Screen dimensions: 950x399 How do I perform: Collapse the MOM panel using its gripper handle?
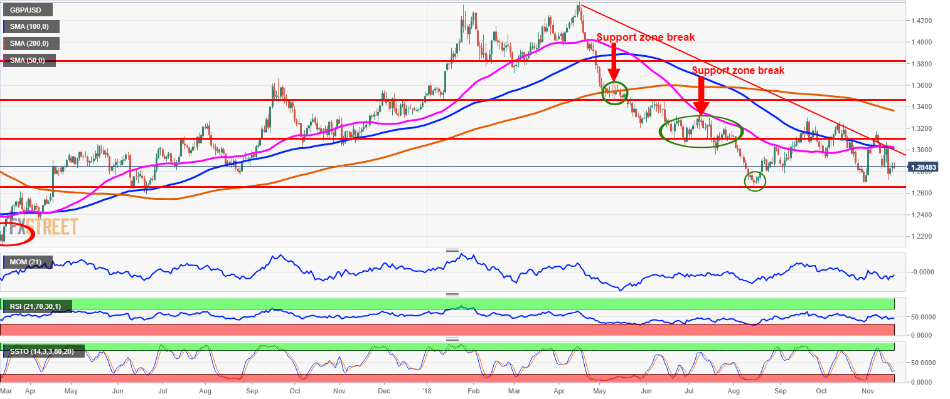(452, 249)
